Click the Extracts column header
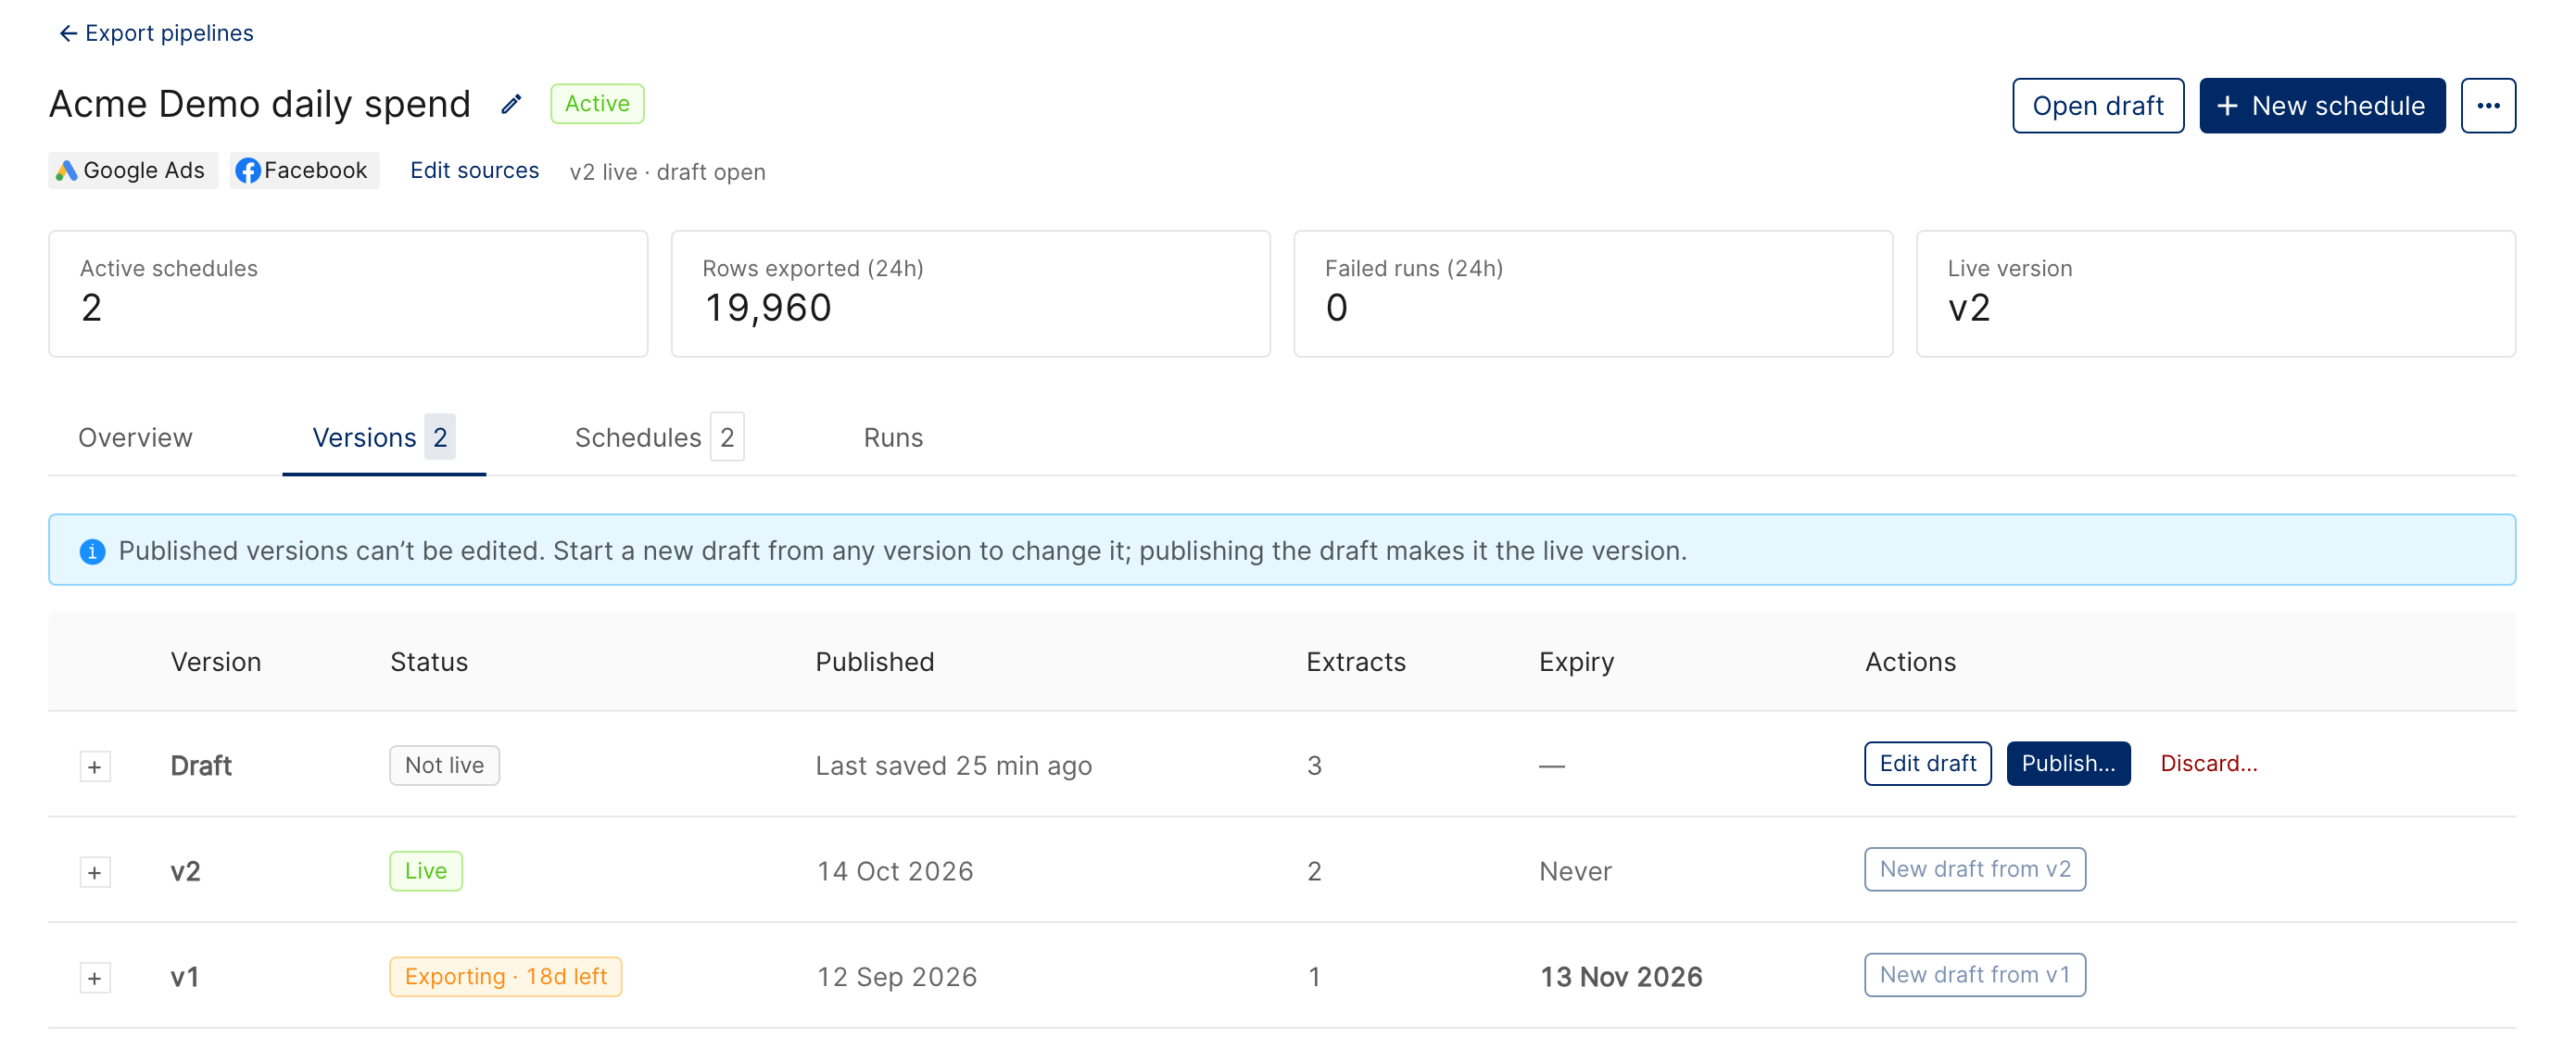Screen dimensions: 2576x1038 (1355, 662)
